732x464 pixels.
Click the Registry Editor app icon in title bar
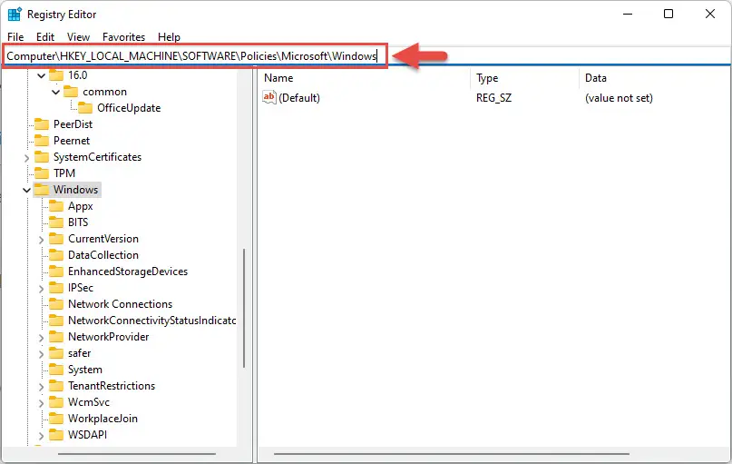point(15,15)
